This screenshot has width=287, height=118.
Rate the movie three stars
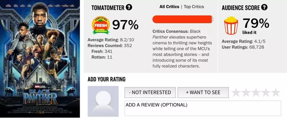tap(256, 92)
